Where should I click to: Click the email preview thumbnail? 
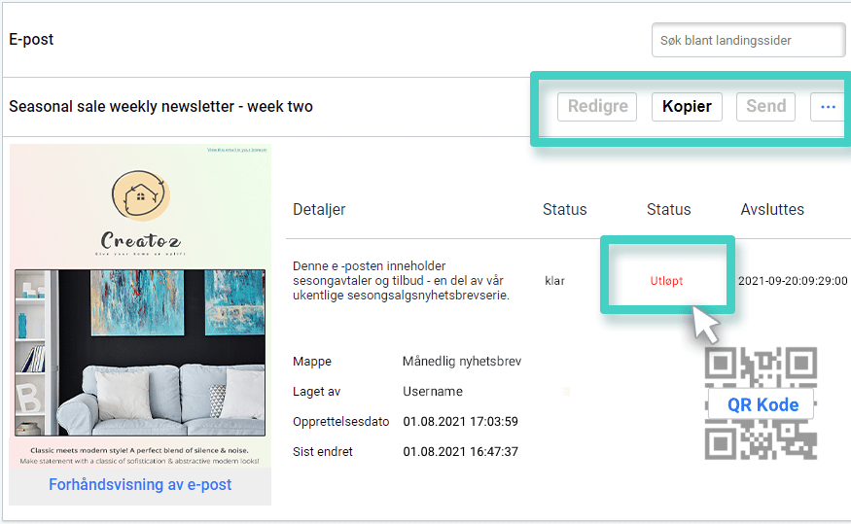[140, 305]
